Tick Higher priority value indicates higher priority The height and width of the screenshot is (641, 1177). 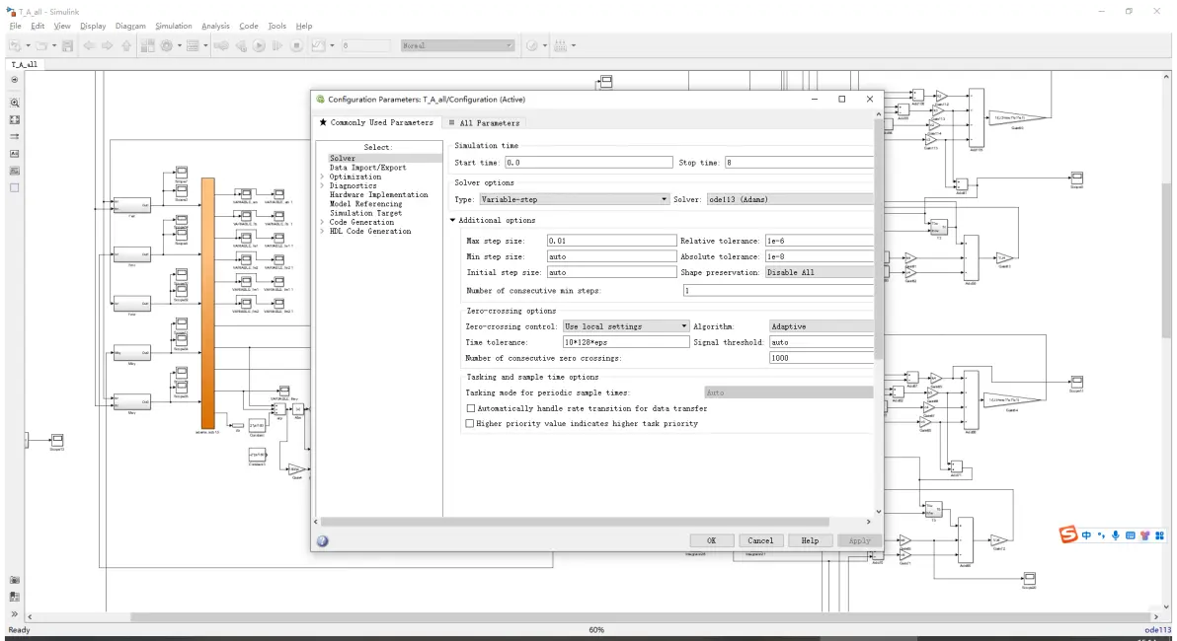tap(471, 424)
